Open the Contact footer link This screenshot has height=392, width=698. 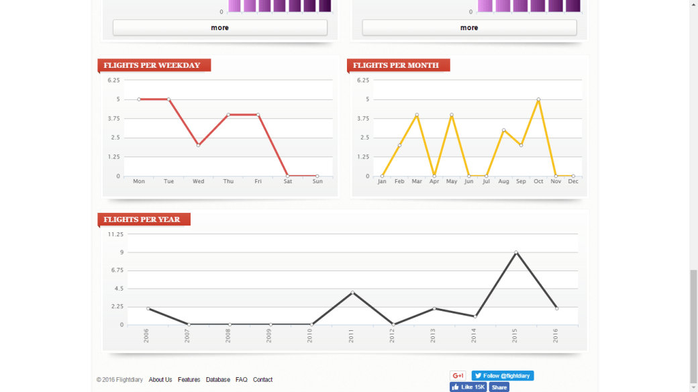pyautogui.click(x=262, y=380)
